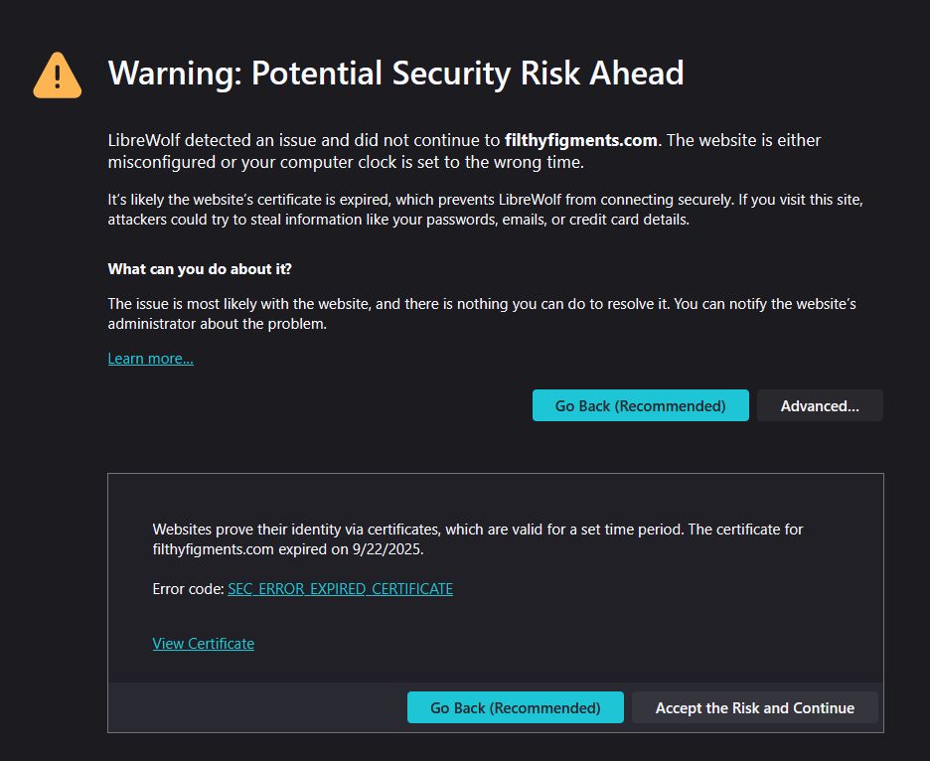The height and width of the screenshot is (761, 930).
Task: Learn more about this security warning
Action: pos(149,358)
